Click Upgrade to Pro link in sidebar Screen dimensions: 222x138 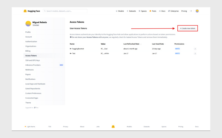(32, 107)
